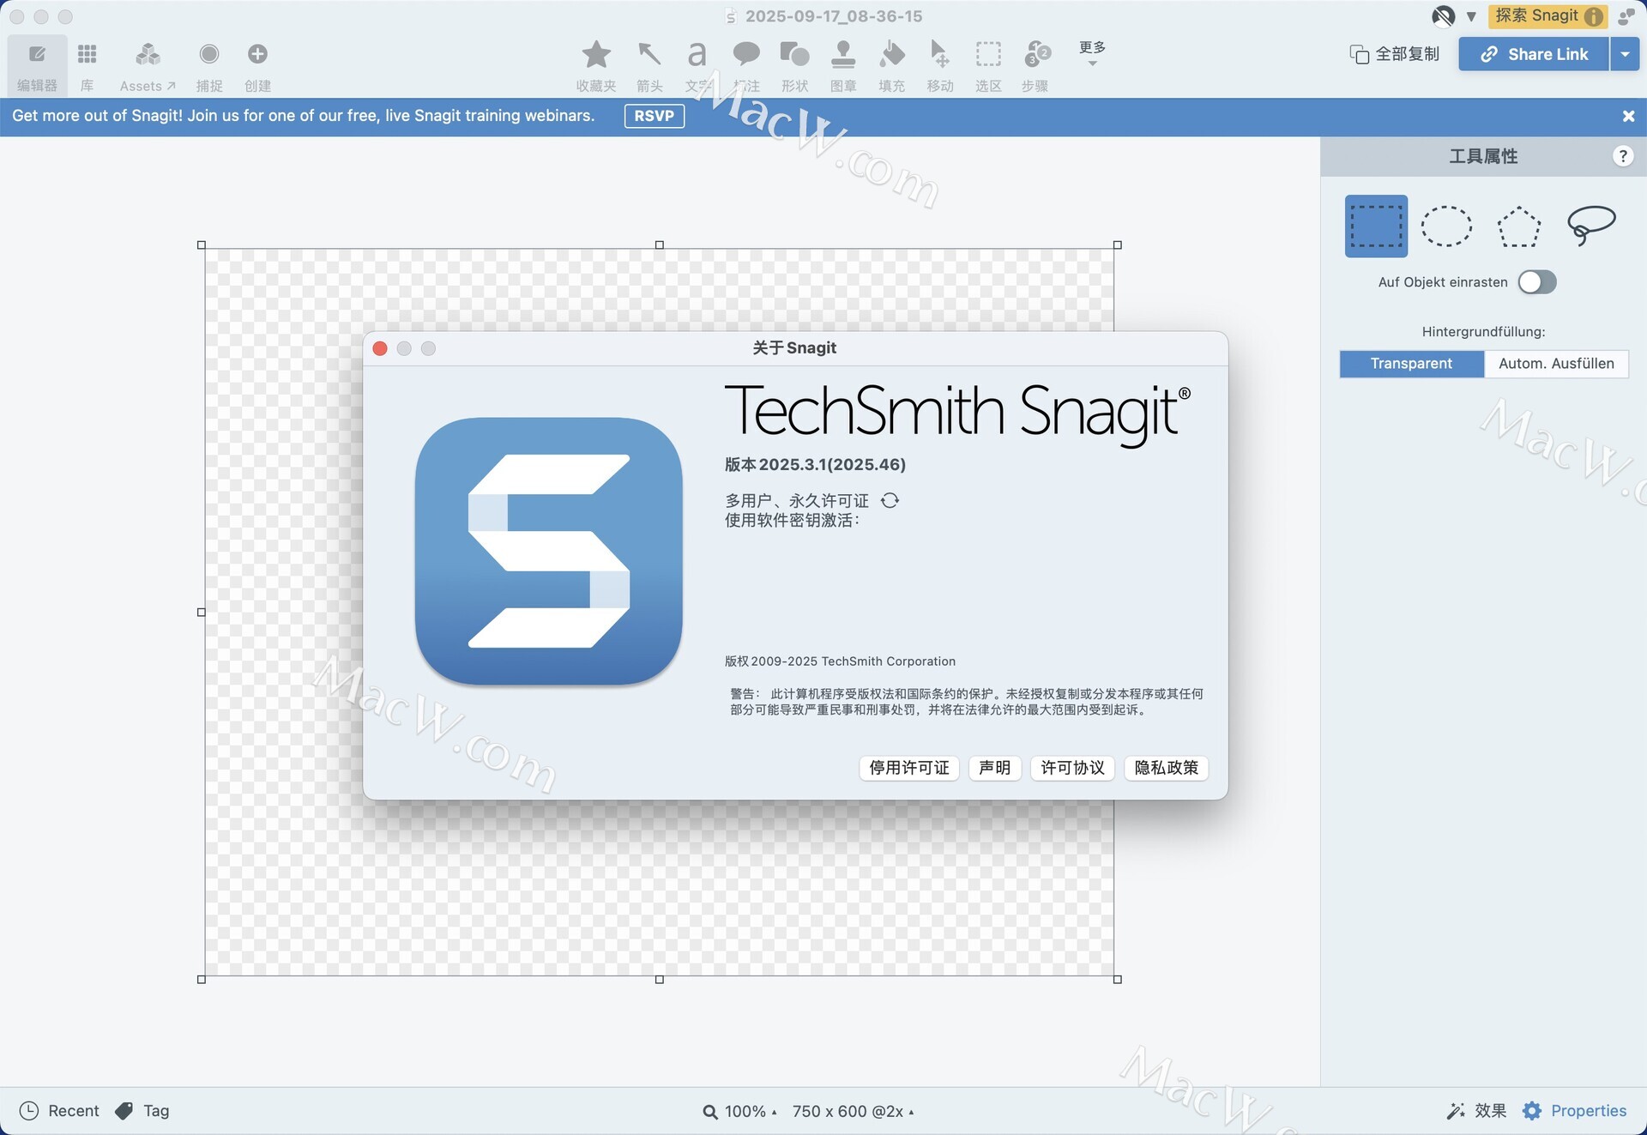Open the 100% zoom level dropdown

(x=740, y=1112)
